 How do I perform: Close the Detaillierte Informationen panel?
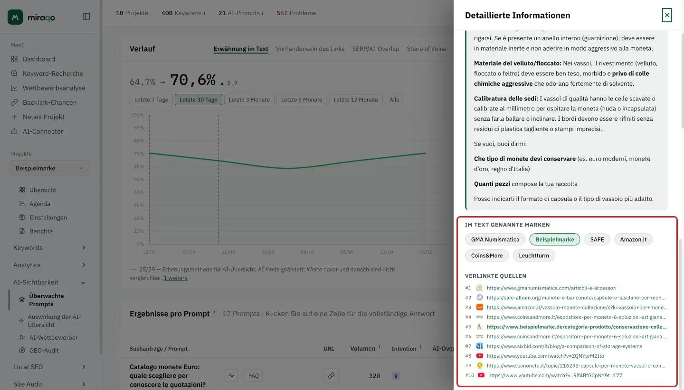667,15
